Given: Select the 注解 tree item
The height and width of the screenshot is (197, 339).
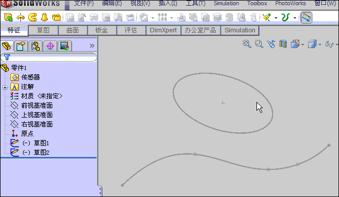Looking at the screenshot, I should (27, 87).
